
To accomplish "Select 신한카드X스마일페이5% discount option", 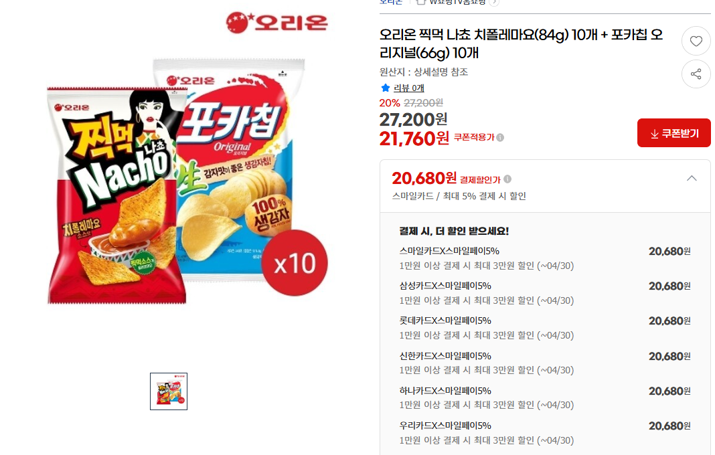I will pos(545,363).
